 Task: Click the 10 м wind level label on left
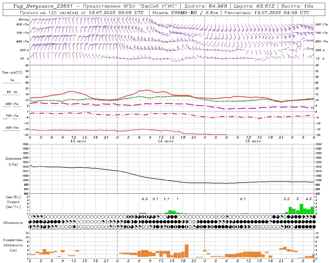pos(24,59)
